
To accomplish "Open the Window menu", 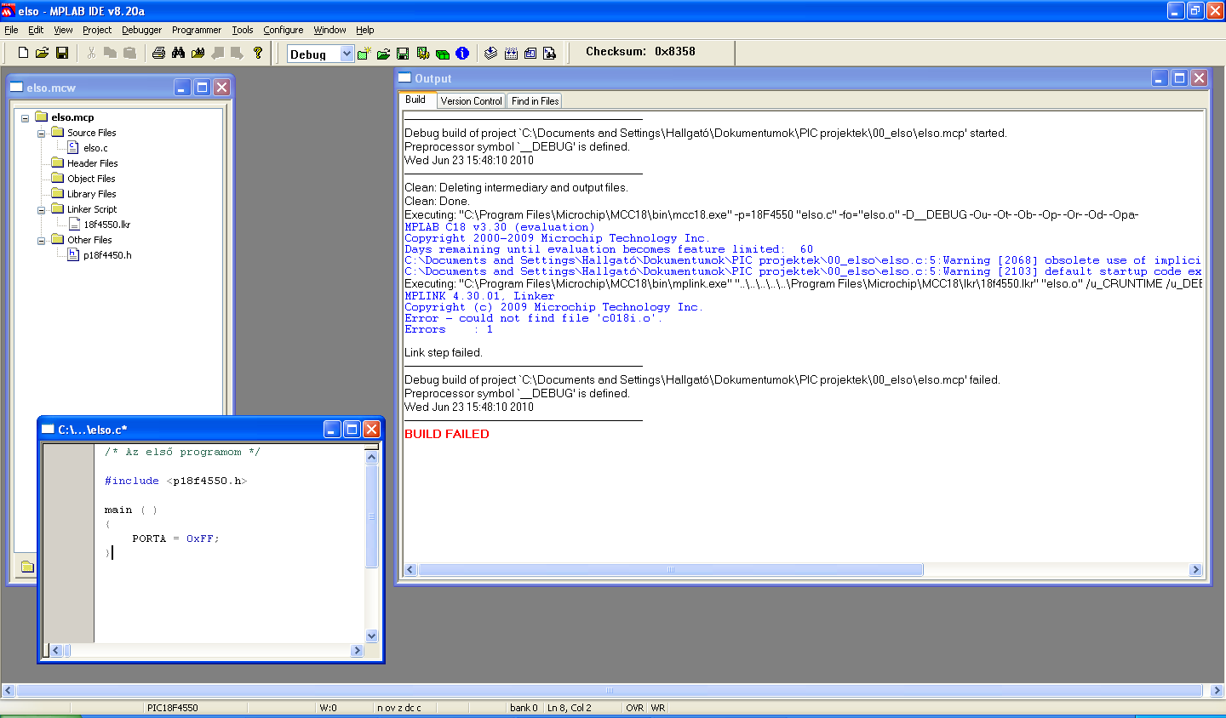I will coord(329,30).
